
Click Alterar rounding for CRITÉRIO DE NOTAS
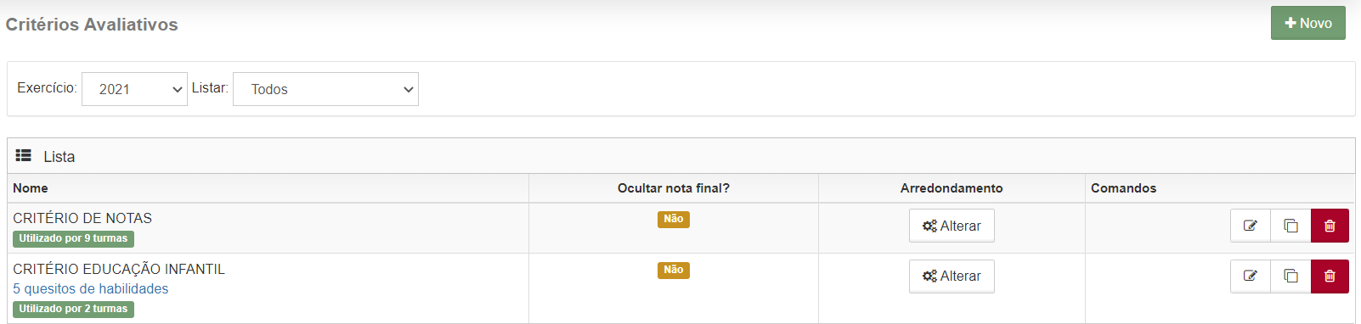[x=952, y=226]
